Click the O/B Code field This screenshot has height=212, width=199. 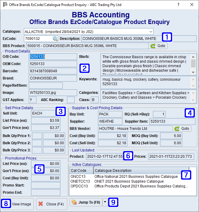(53, 57)
